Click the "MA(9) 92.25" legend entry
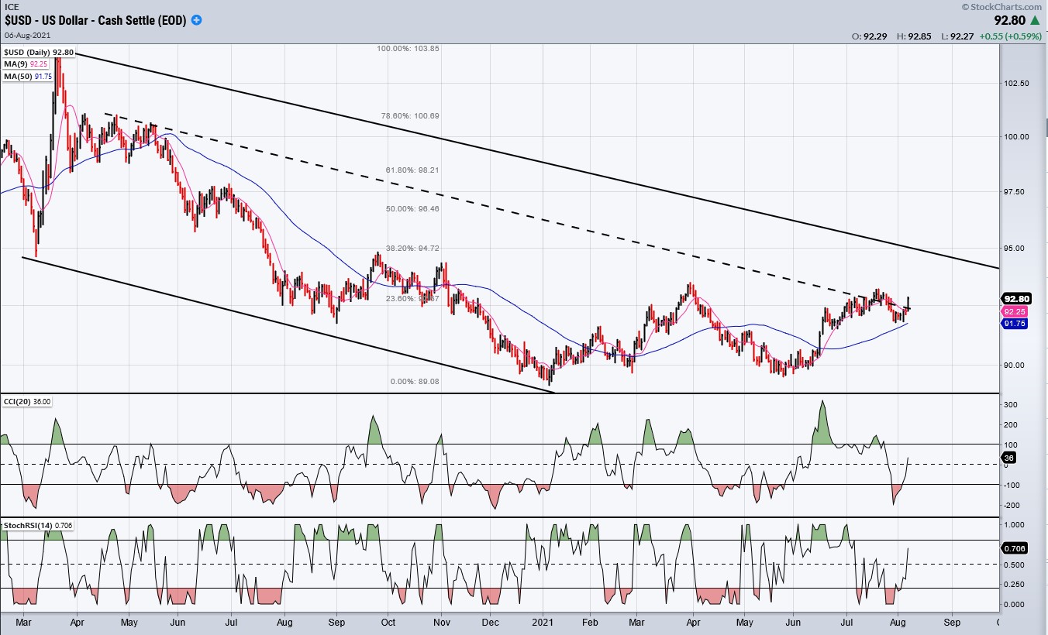This screenshot has height=635, width=1048. tap(26, 63)
